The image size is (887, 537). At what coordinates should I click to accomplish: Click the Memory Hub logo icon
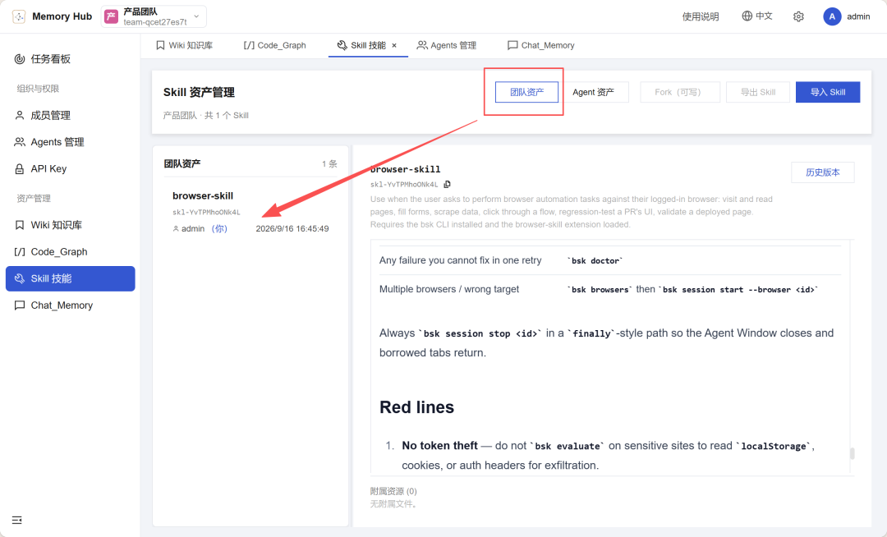coord(19,16)
